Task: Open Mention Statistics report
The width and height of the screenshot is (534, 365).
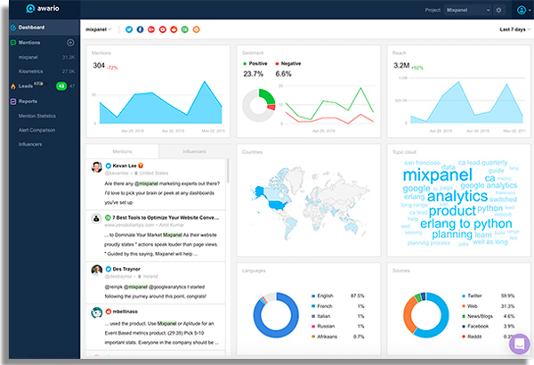Action: tap(37, 116)
